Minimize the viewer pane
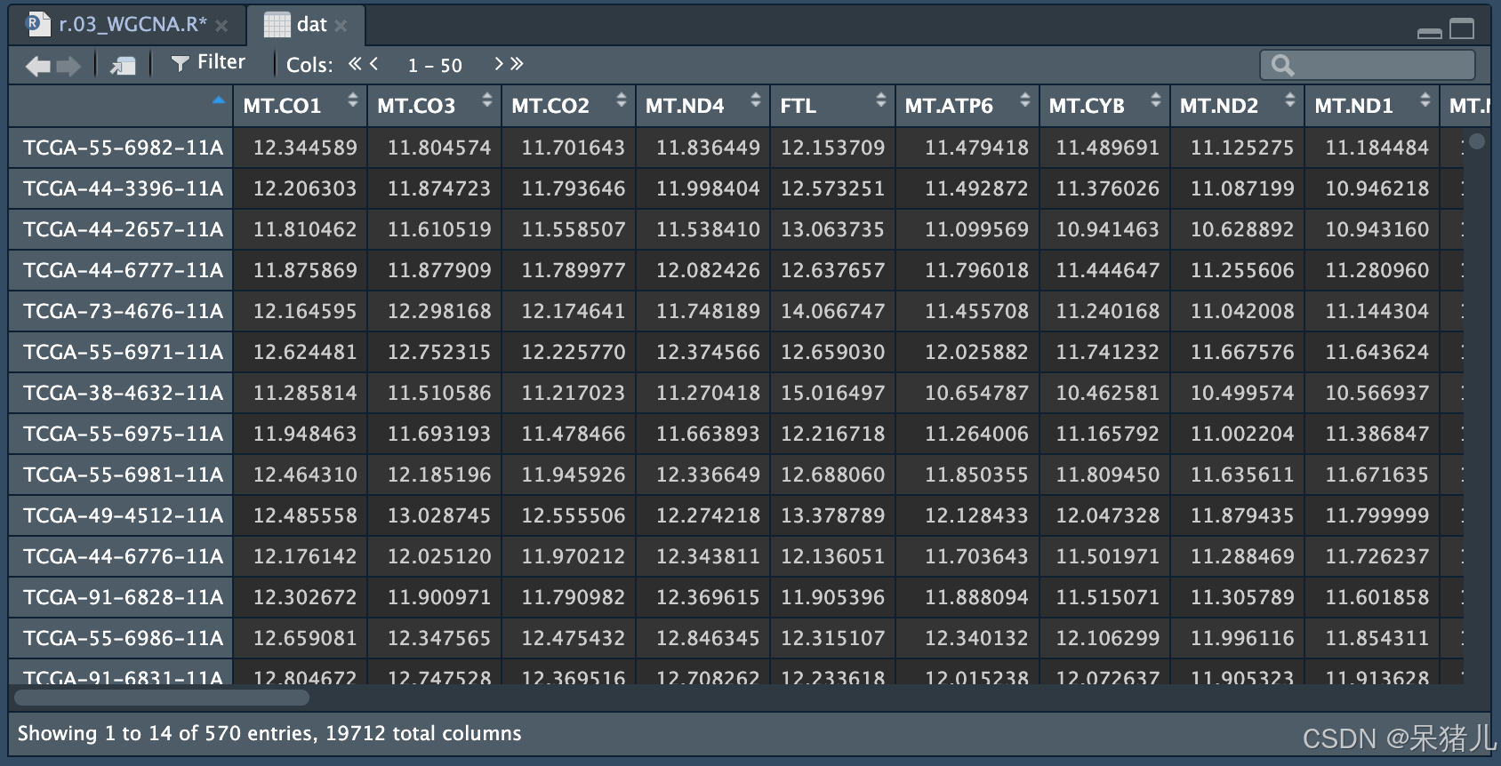This screenshot has width=1501, height=766. click(x=1430, y=32)
